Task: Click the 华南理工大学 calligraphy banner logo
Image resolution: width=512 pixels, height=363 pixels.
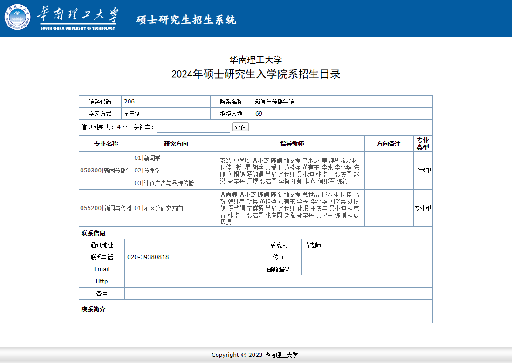Action: coord(78,18)
